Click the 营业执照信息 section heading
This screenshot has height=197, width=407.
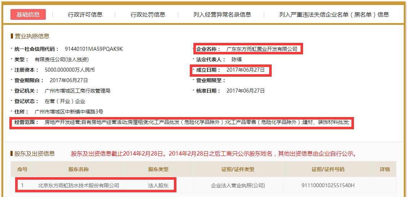pyautogui.click(x=32, y=36)
